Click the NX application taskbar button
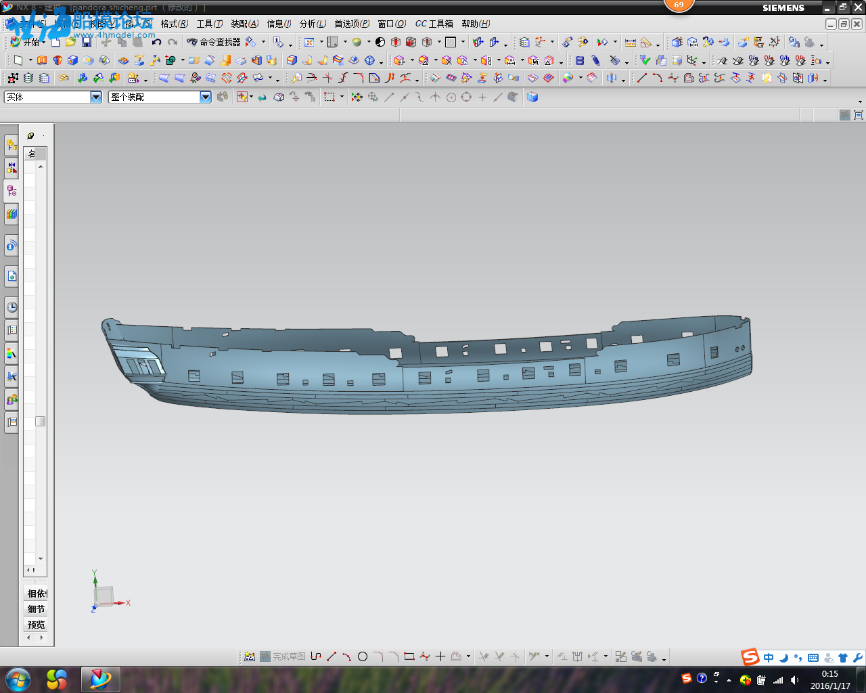866x693 pixels. [x=100, y=679]
